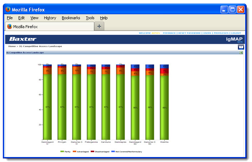Click the Gamunex C SC bar's green segment
Viewport: 252px width, 162px height.
point(150,108)
